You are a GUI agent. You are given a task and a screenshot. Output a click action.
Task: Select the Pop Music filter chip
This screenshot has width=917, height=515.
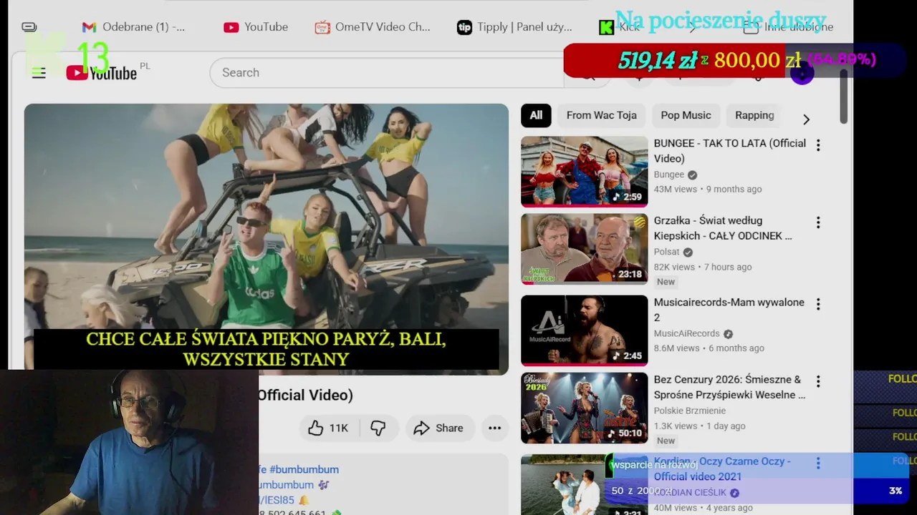tap(686, 115)
